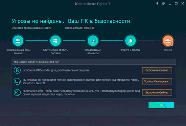The height and width of the screenshot is (126, 186).
Task: Click the Rootkit step label
Action: click(168, 50)
